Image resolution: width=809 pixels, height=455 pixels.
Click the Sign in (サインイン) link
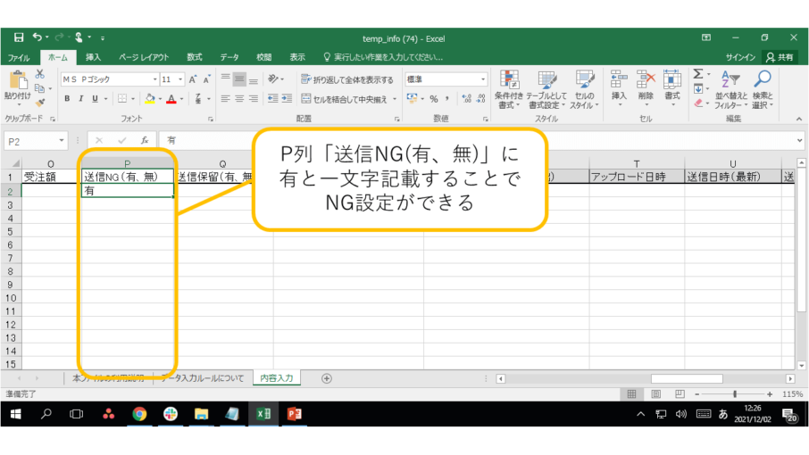(x=740, y=57)
